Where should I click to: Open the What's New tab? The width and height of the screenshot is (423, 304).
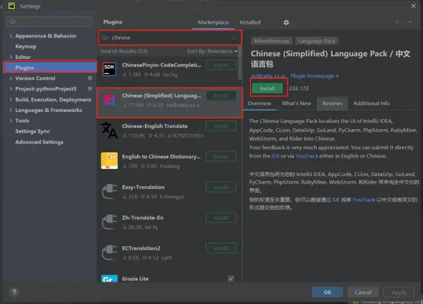296,104
